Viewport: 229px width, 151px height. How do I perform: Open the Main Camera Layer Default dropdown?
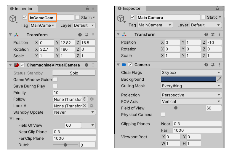pyautogui.click(x=206, y=25)
